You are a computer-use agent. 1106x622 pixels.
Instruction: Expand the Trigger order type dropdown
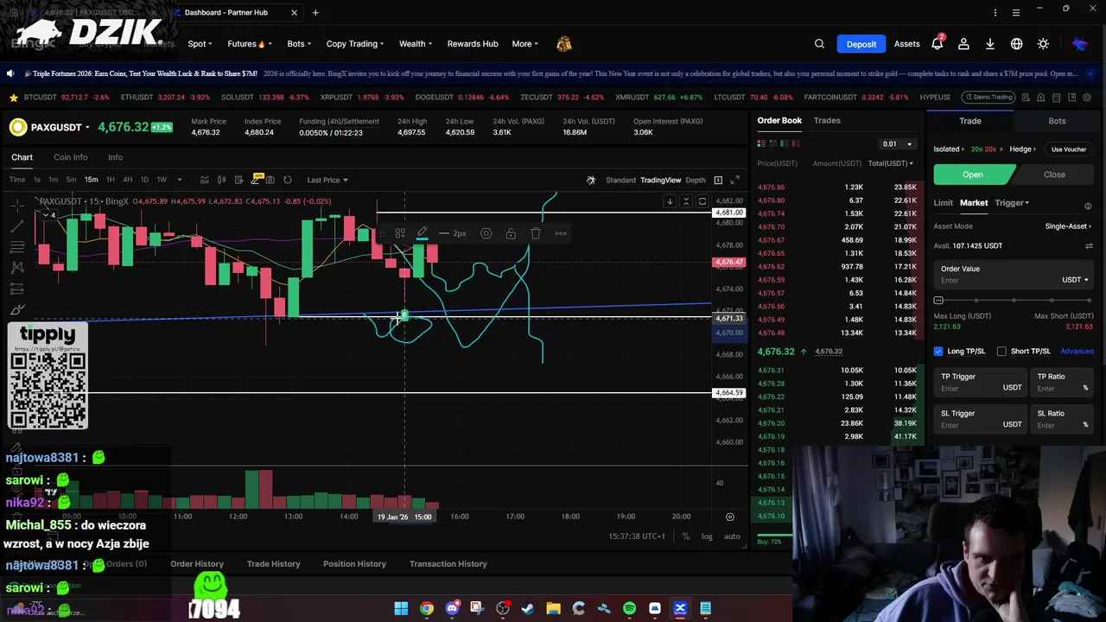click(1012, 203)
